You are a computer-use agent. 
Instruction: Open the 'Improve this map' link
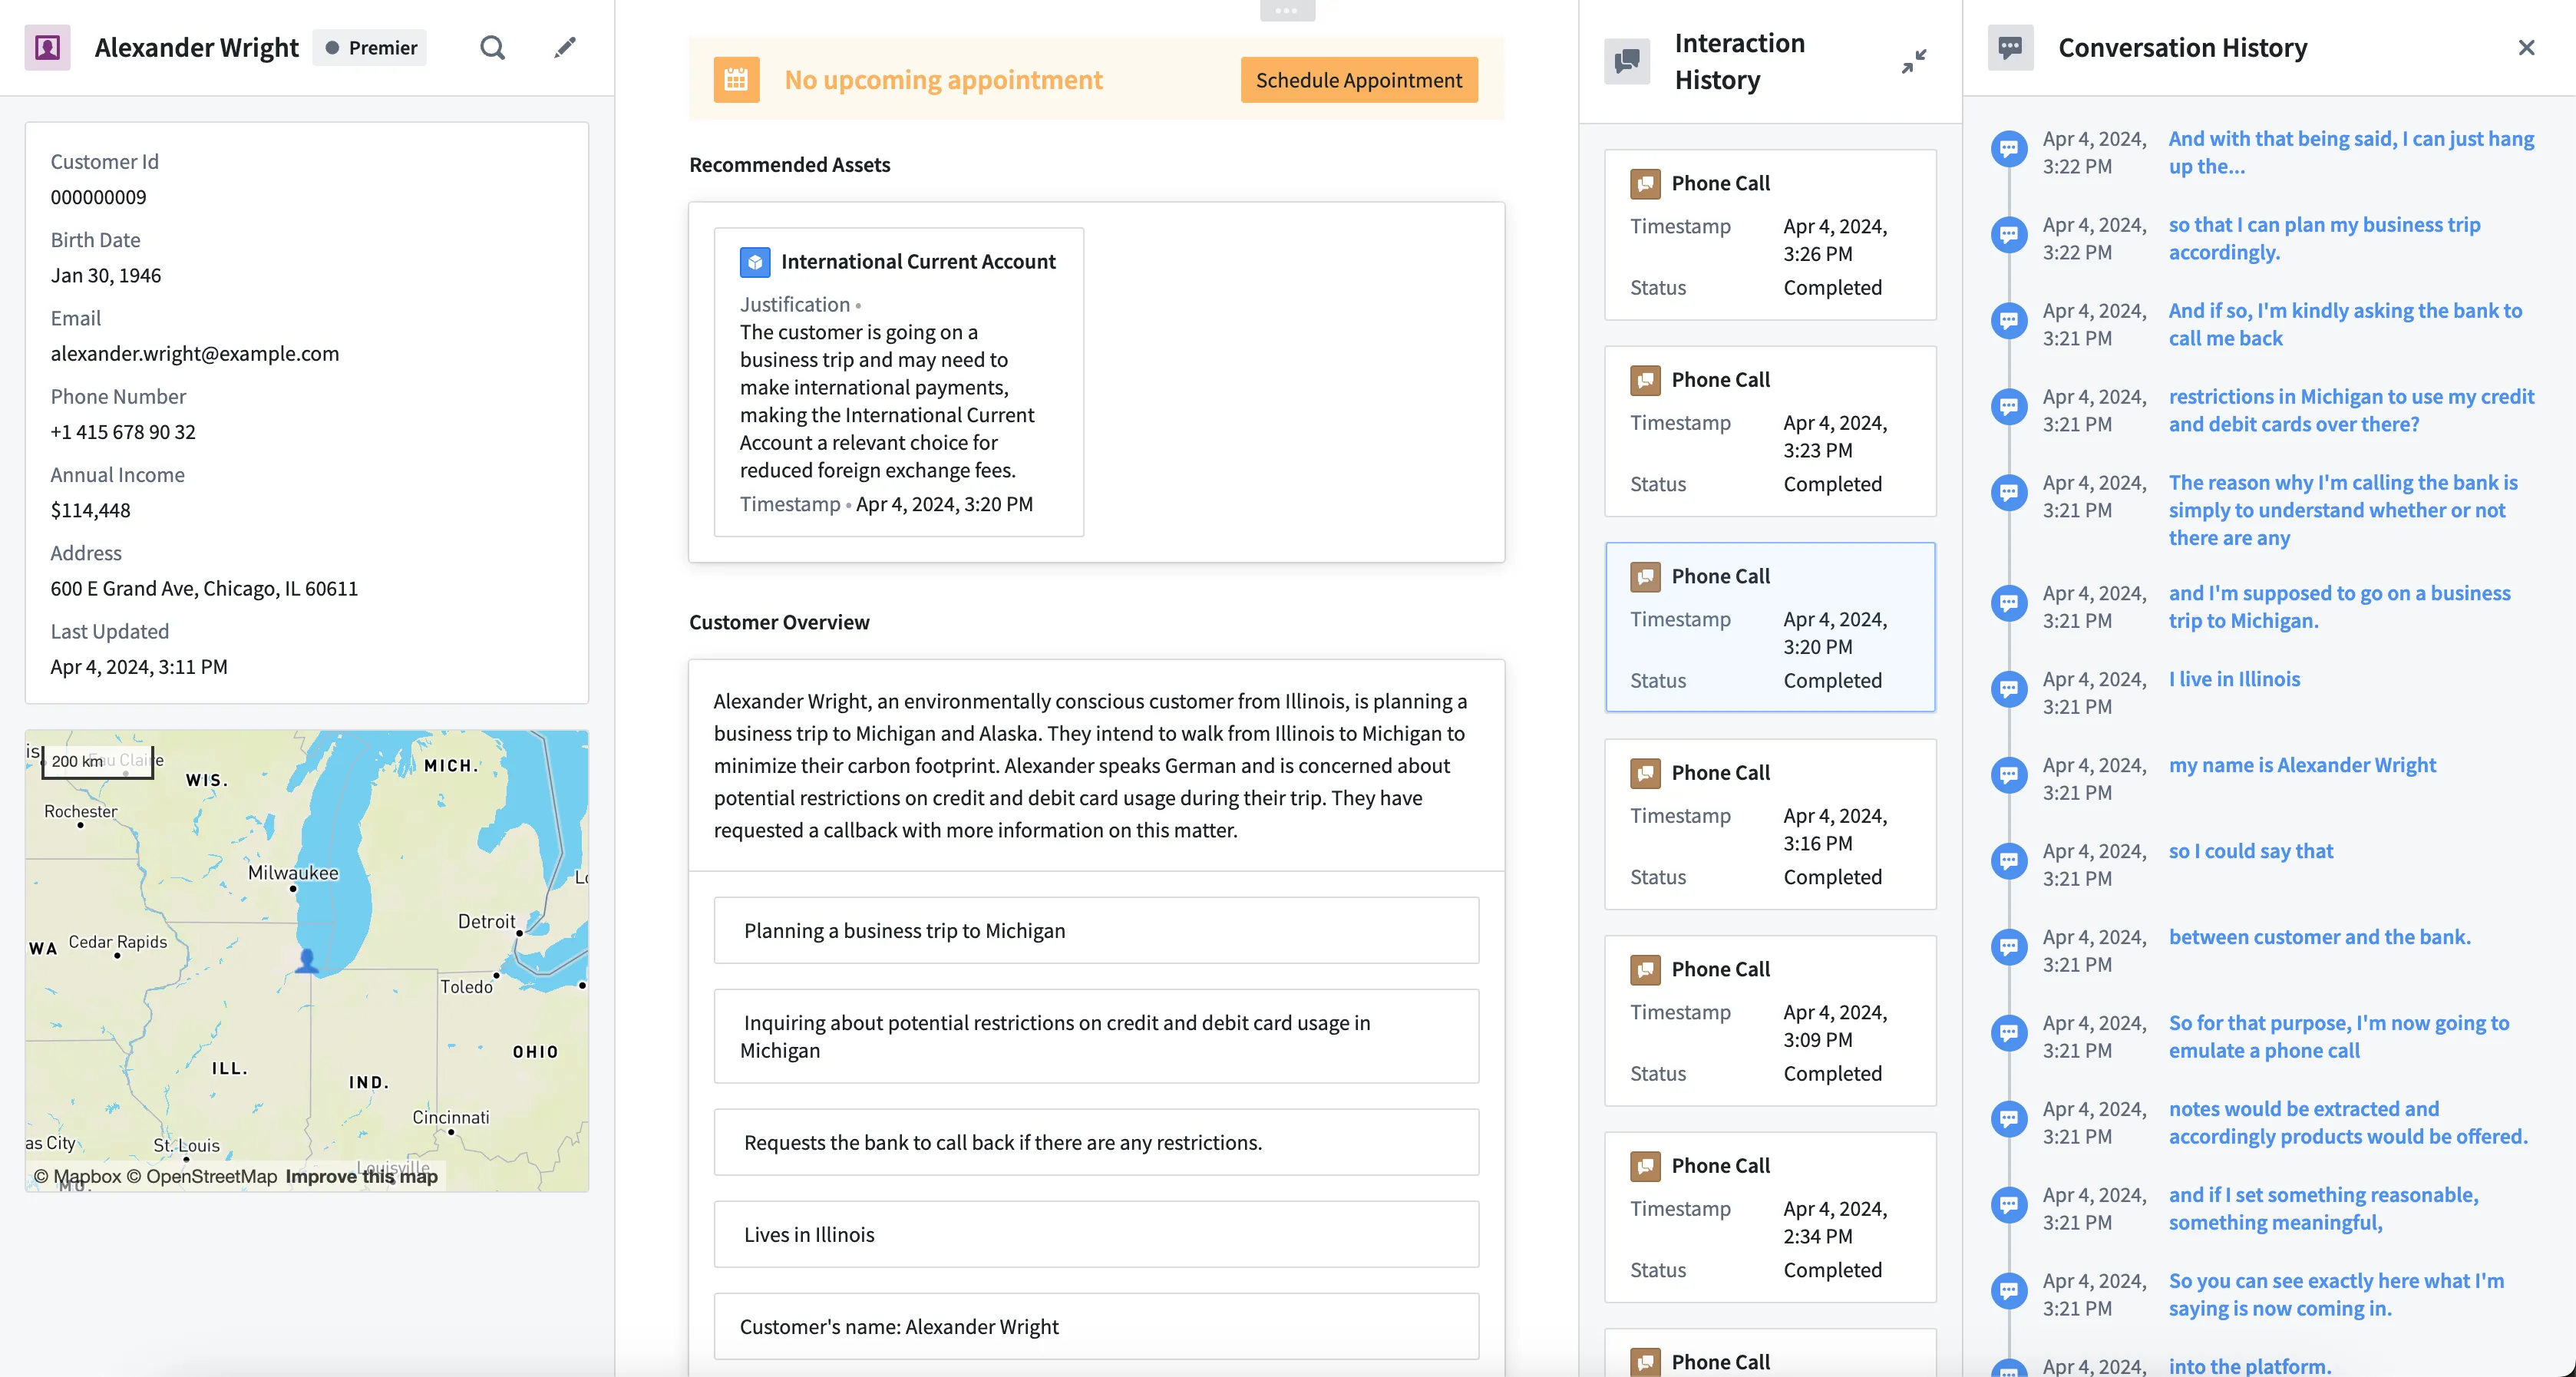[x=361, y=1176]
